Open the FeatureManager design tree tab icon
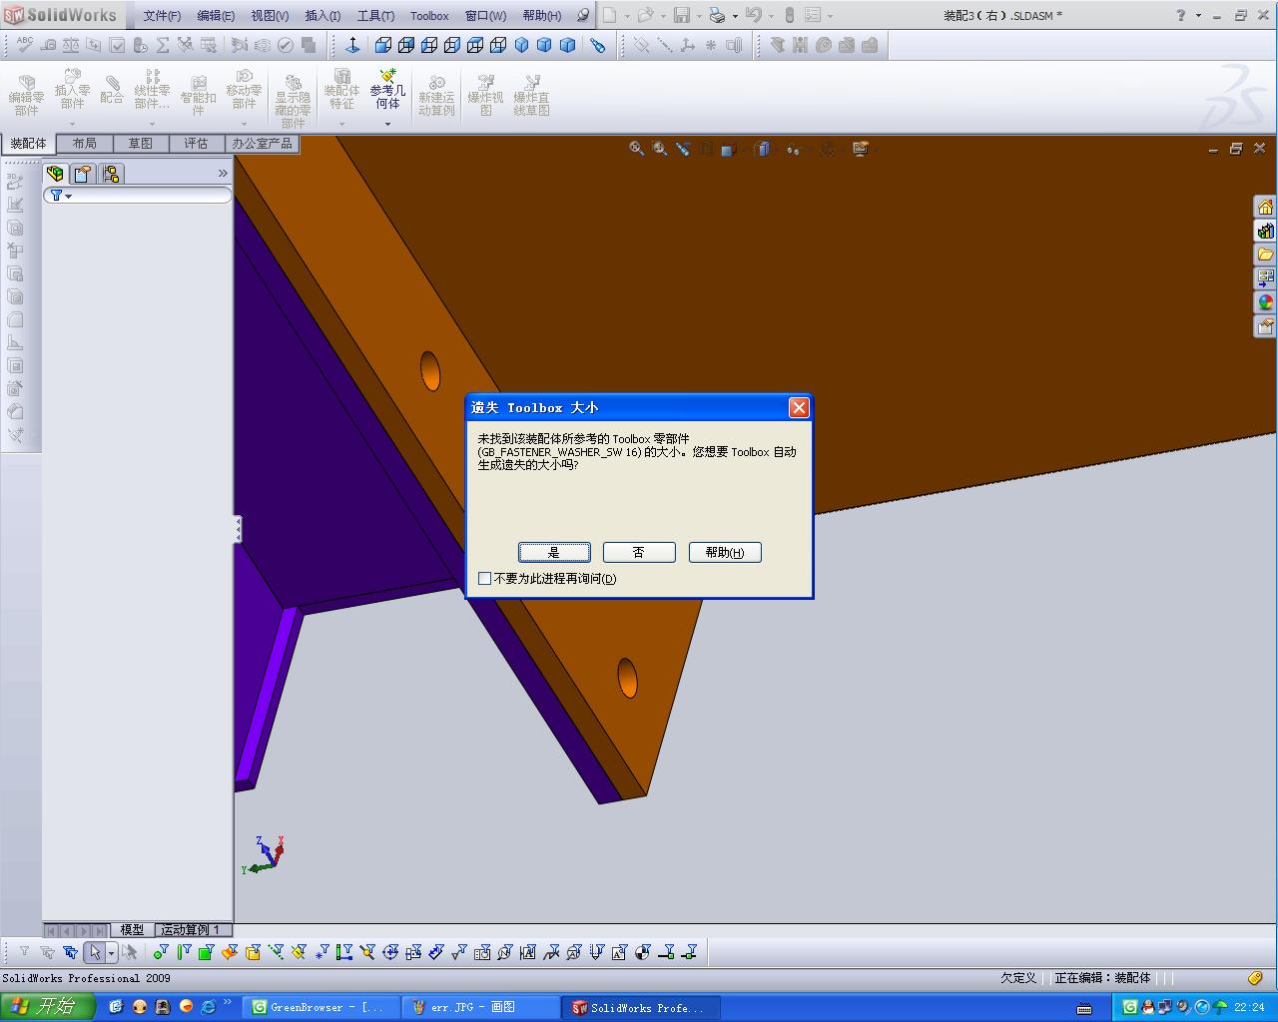This screenshot has height=1022, width=1278. (x=55, y=174)
